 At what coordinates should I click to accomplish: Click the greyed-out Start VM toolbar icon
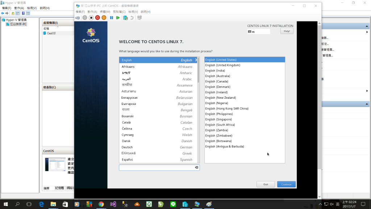[85, 18]
